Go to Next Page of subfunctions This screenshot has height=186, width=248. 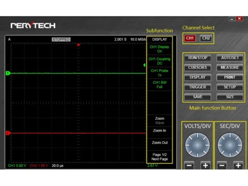159,157
